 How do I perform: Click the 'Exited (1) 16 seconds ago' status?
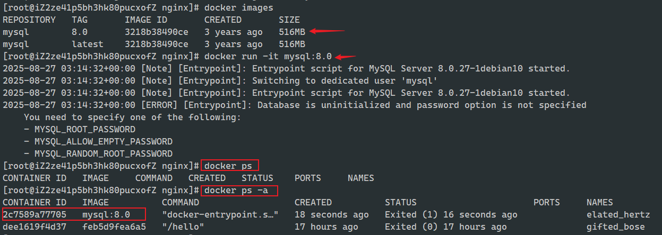point(451,214)
